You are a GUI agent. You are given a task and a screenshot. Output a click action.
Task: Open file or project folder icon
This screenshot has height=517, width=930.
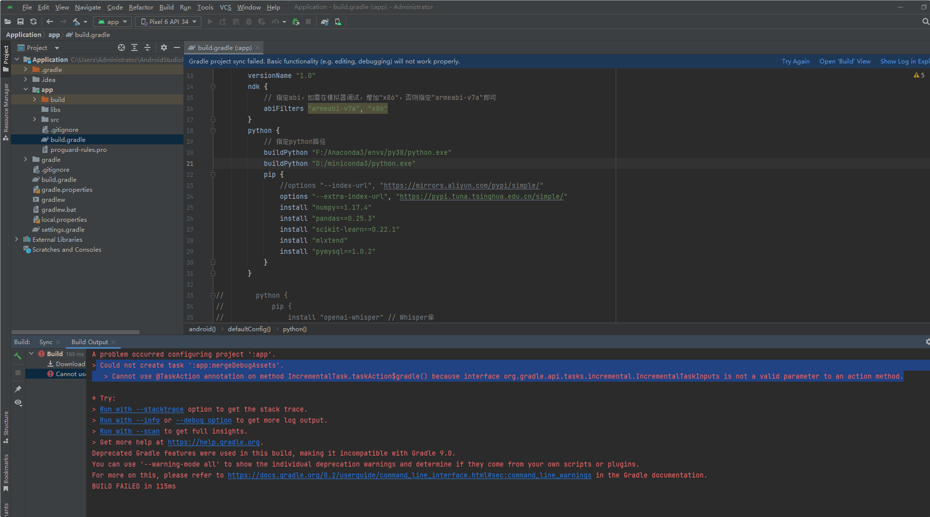[7, 21]
